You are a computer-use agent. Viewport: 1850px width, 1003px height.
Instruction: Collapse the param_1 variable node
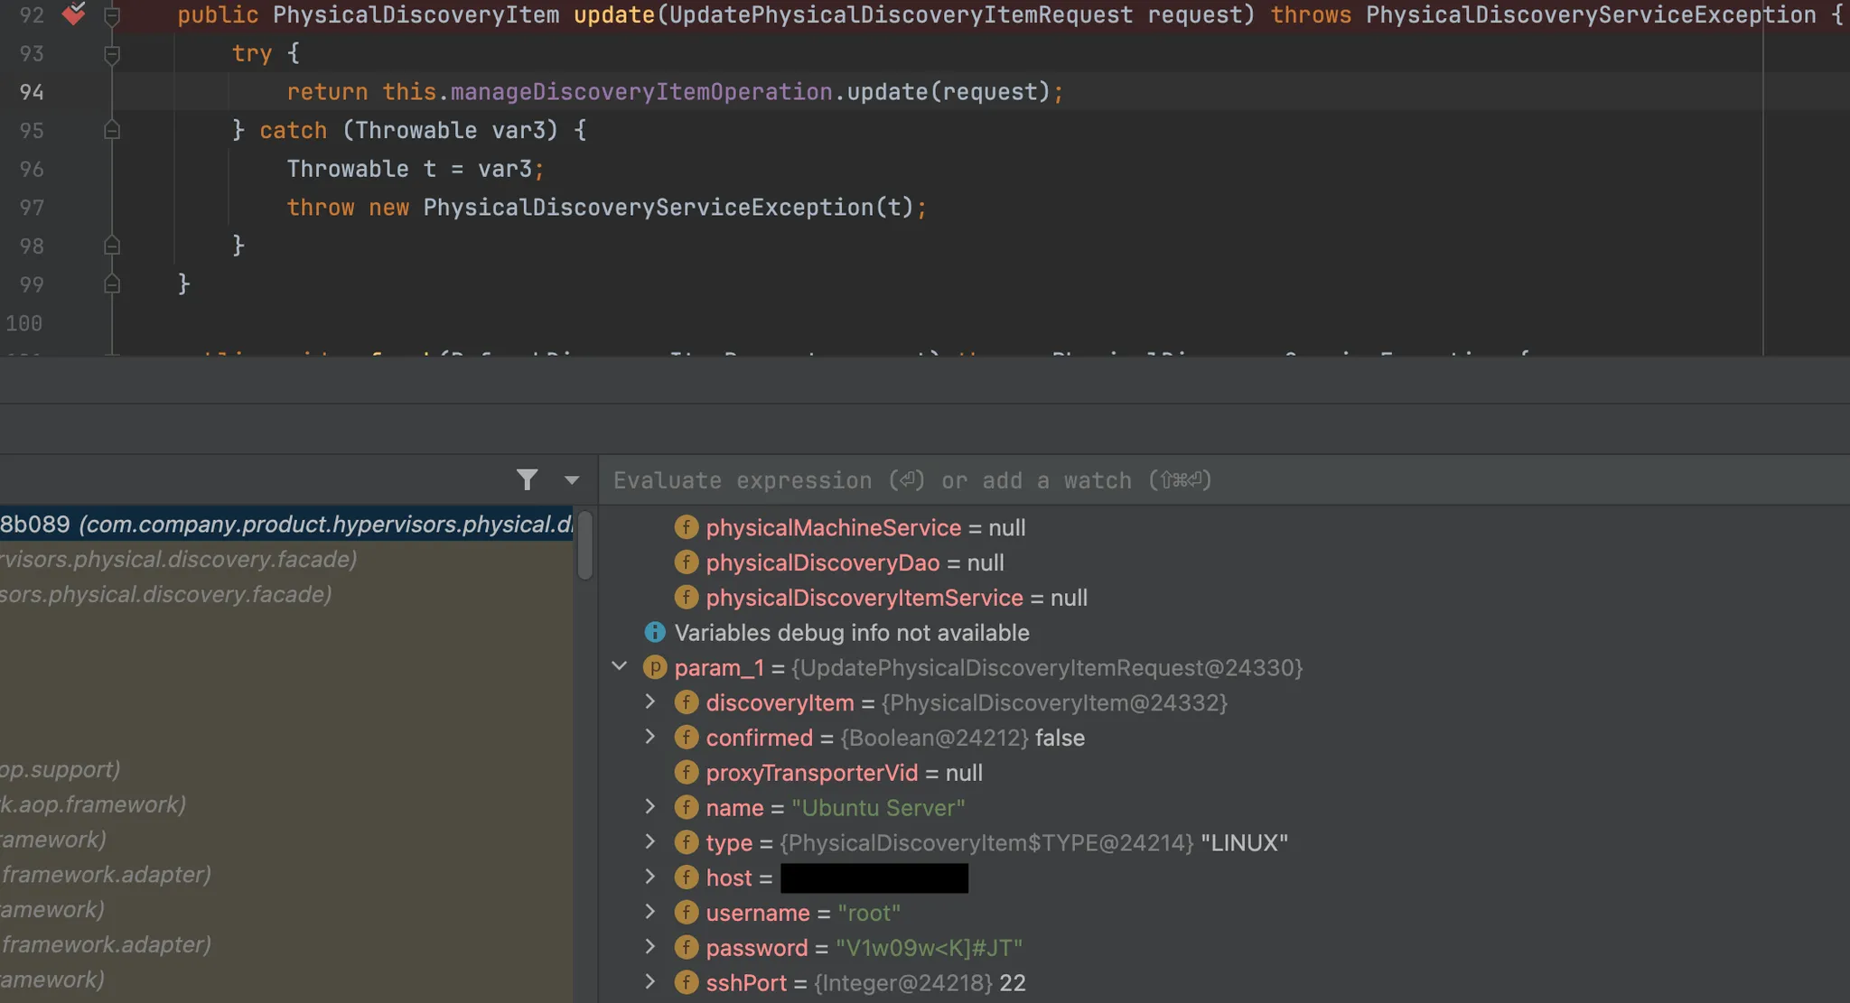[x=620, y=666]
